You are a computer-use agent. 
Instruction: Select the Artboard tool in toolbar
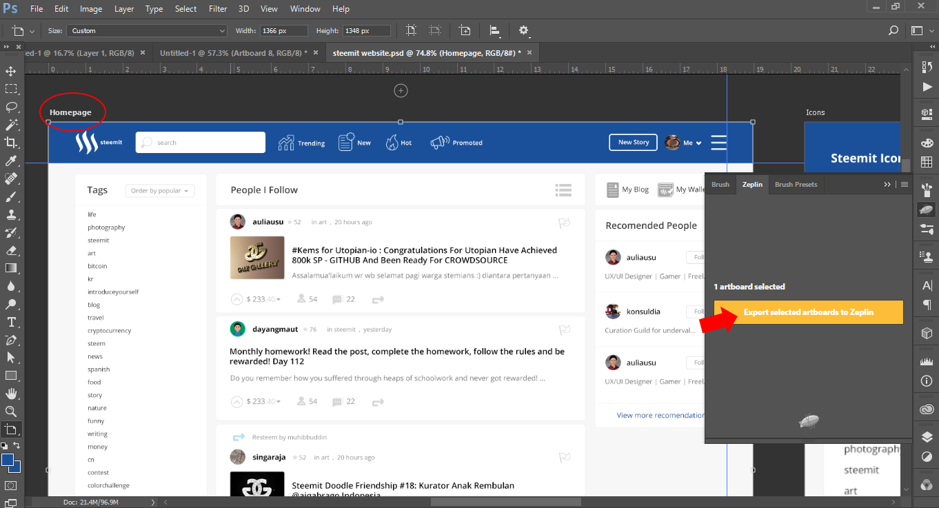coord(11,429)
